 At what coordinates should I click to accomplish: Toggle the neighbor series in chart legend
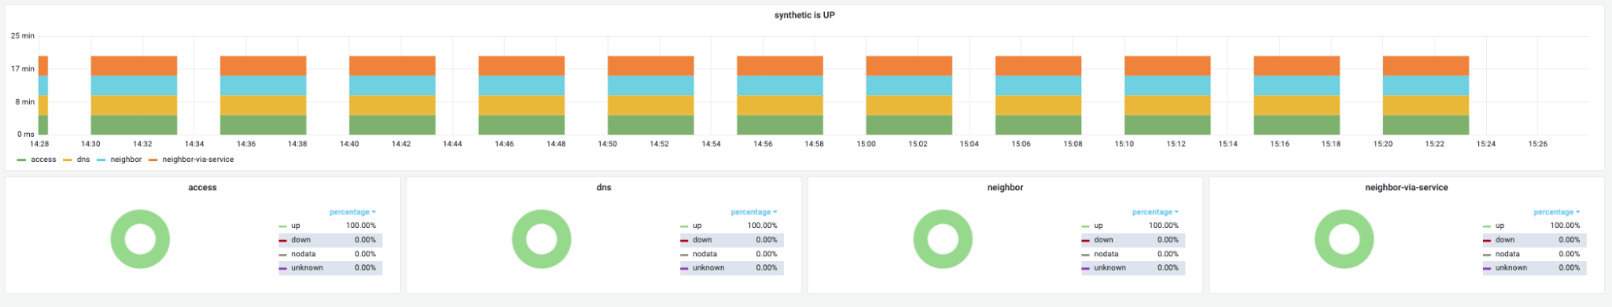(x=119, y=160)
